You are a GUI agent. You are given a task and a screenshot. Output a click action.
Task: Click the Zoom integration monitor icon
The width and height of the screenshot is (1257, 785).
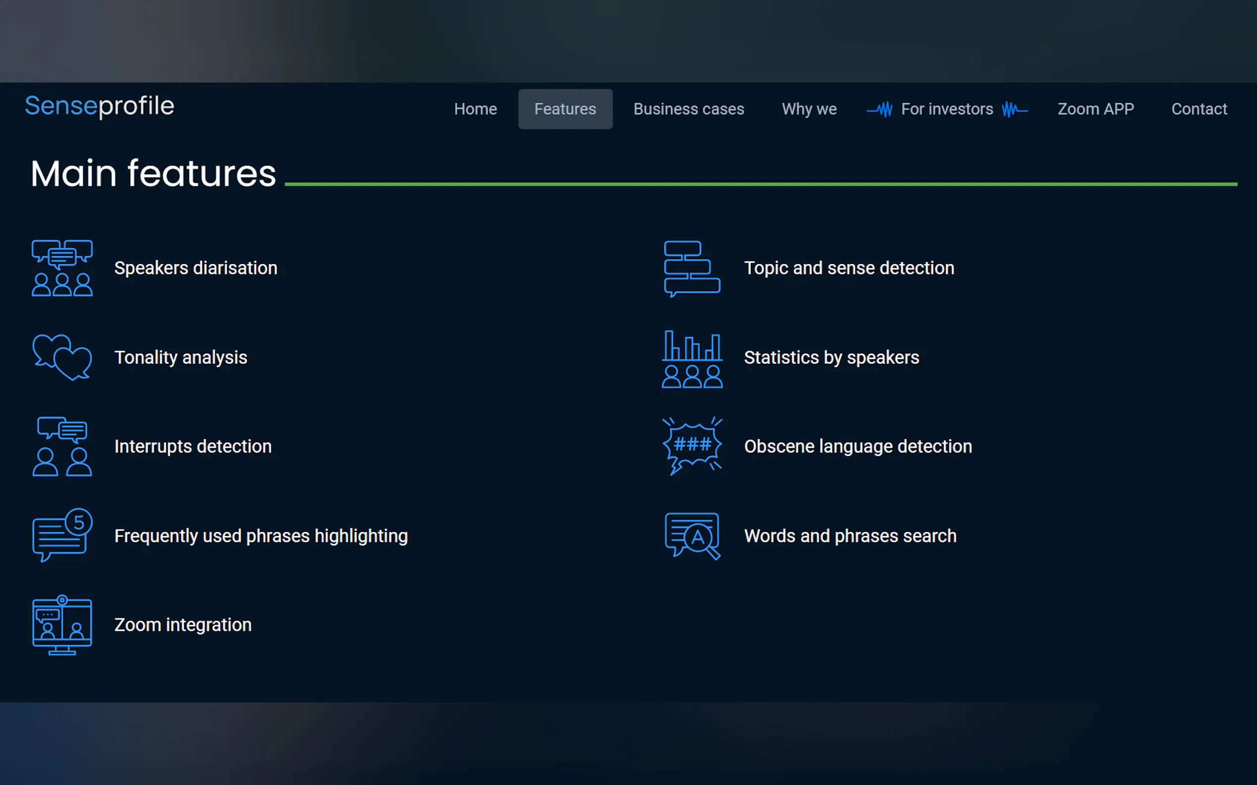point(62,624)
